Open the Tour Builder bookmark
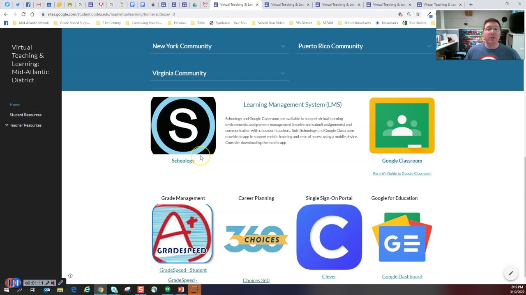The width and height of the screenshot is (526, 295). (415, 23)
